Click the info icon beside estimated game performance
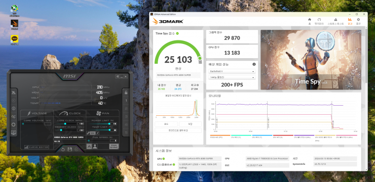 tap(254, 64)
